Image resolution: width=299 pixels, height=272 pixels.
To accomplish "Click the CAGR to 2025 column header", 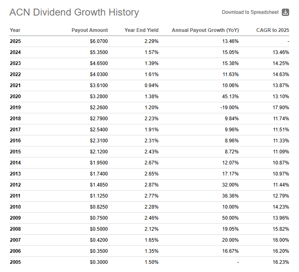I will 273,30.
